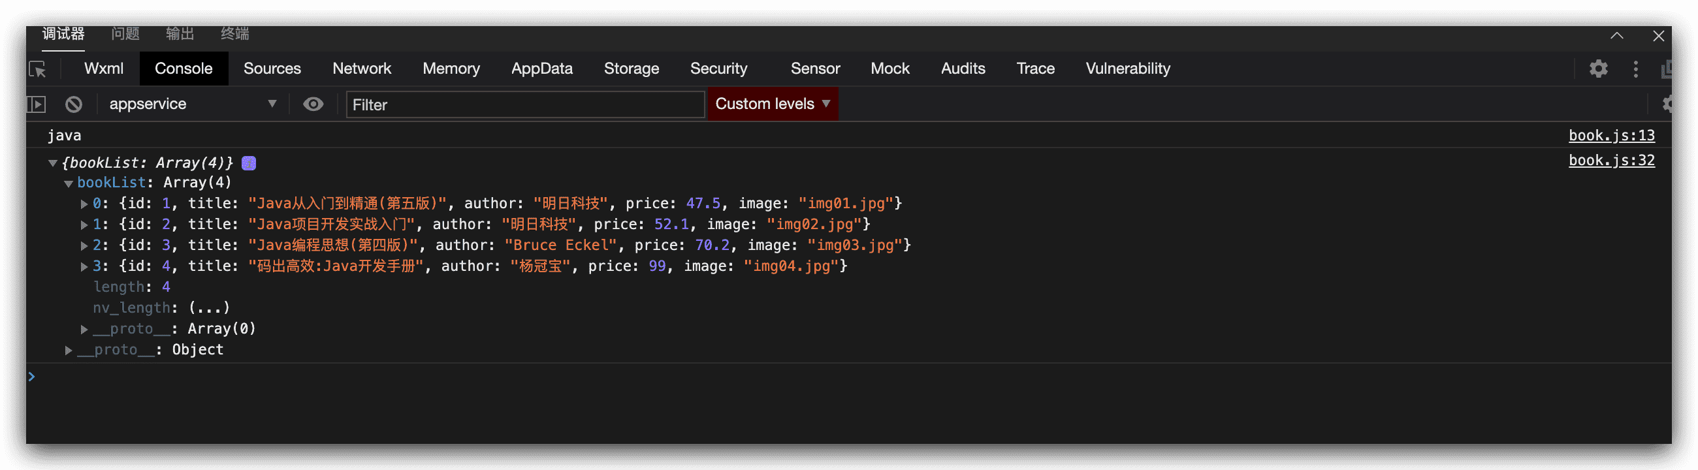
Task: Switch to the Sources tab
Action: (272, 69)
